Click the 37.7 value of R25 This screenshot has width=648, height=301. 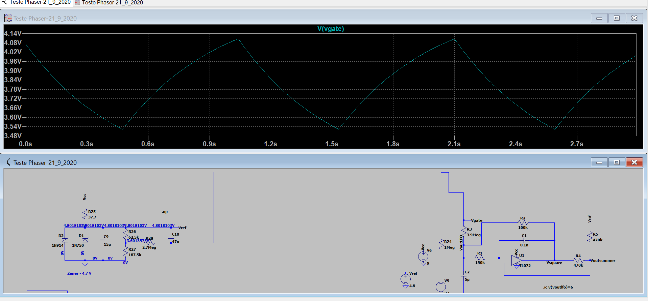[x=92, y=217]
